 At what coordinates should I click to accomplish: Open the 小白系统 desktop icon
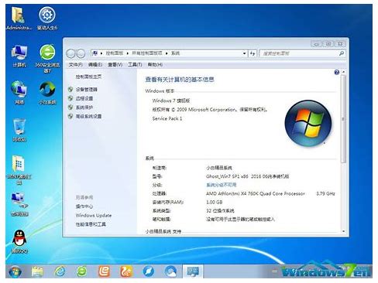coord(47,93)
